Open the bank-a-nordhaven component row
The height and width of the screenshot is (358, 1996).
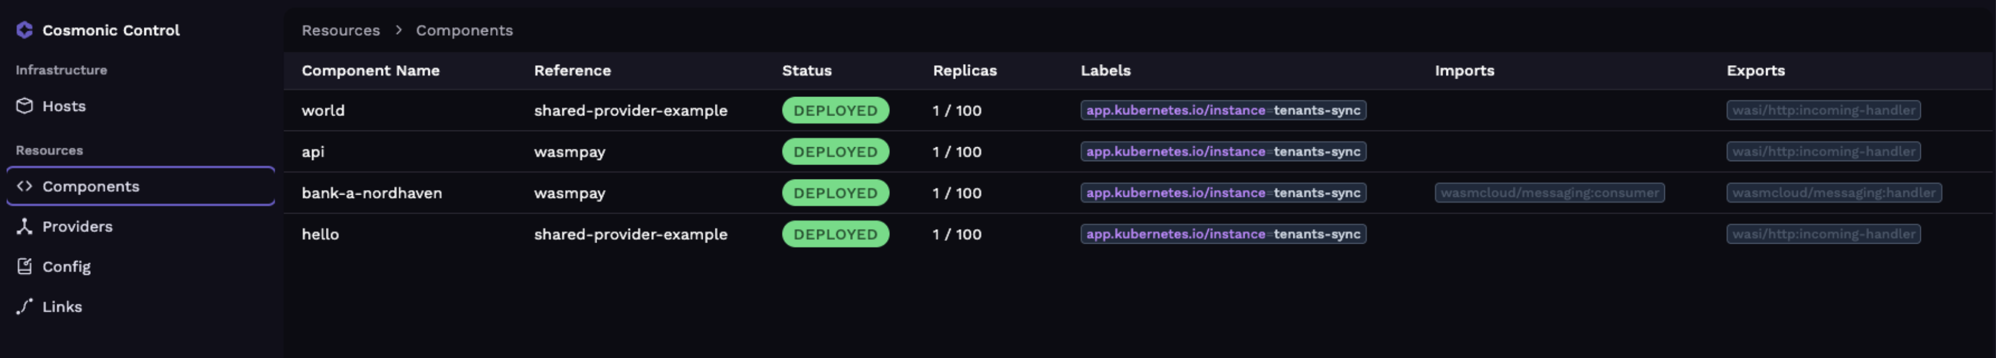click(x=371, y=193)
